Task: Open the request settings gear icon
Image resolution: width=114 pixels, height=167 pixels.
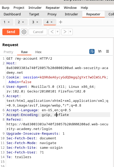Action: 24,32
